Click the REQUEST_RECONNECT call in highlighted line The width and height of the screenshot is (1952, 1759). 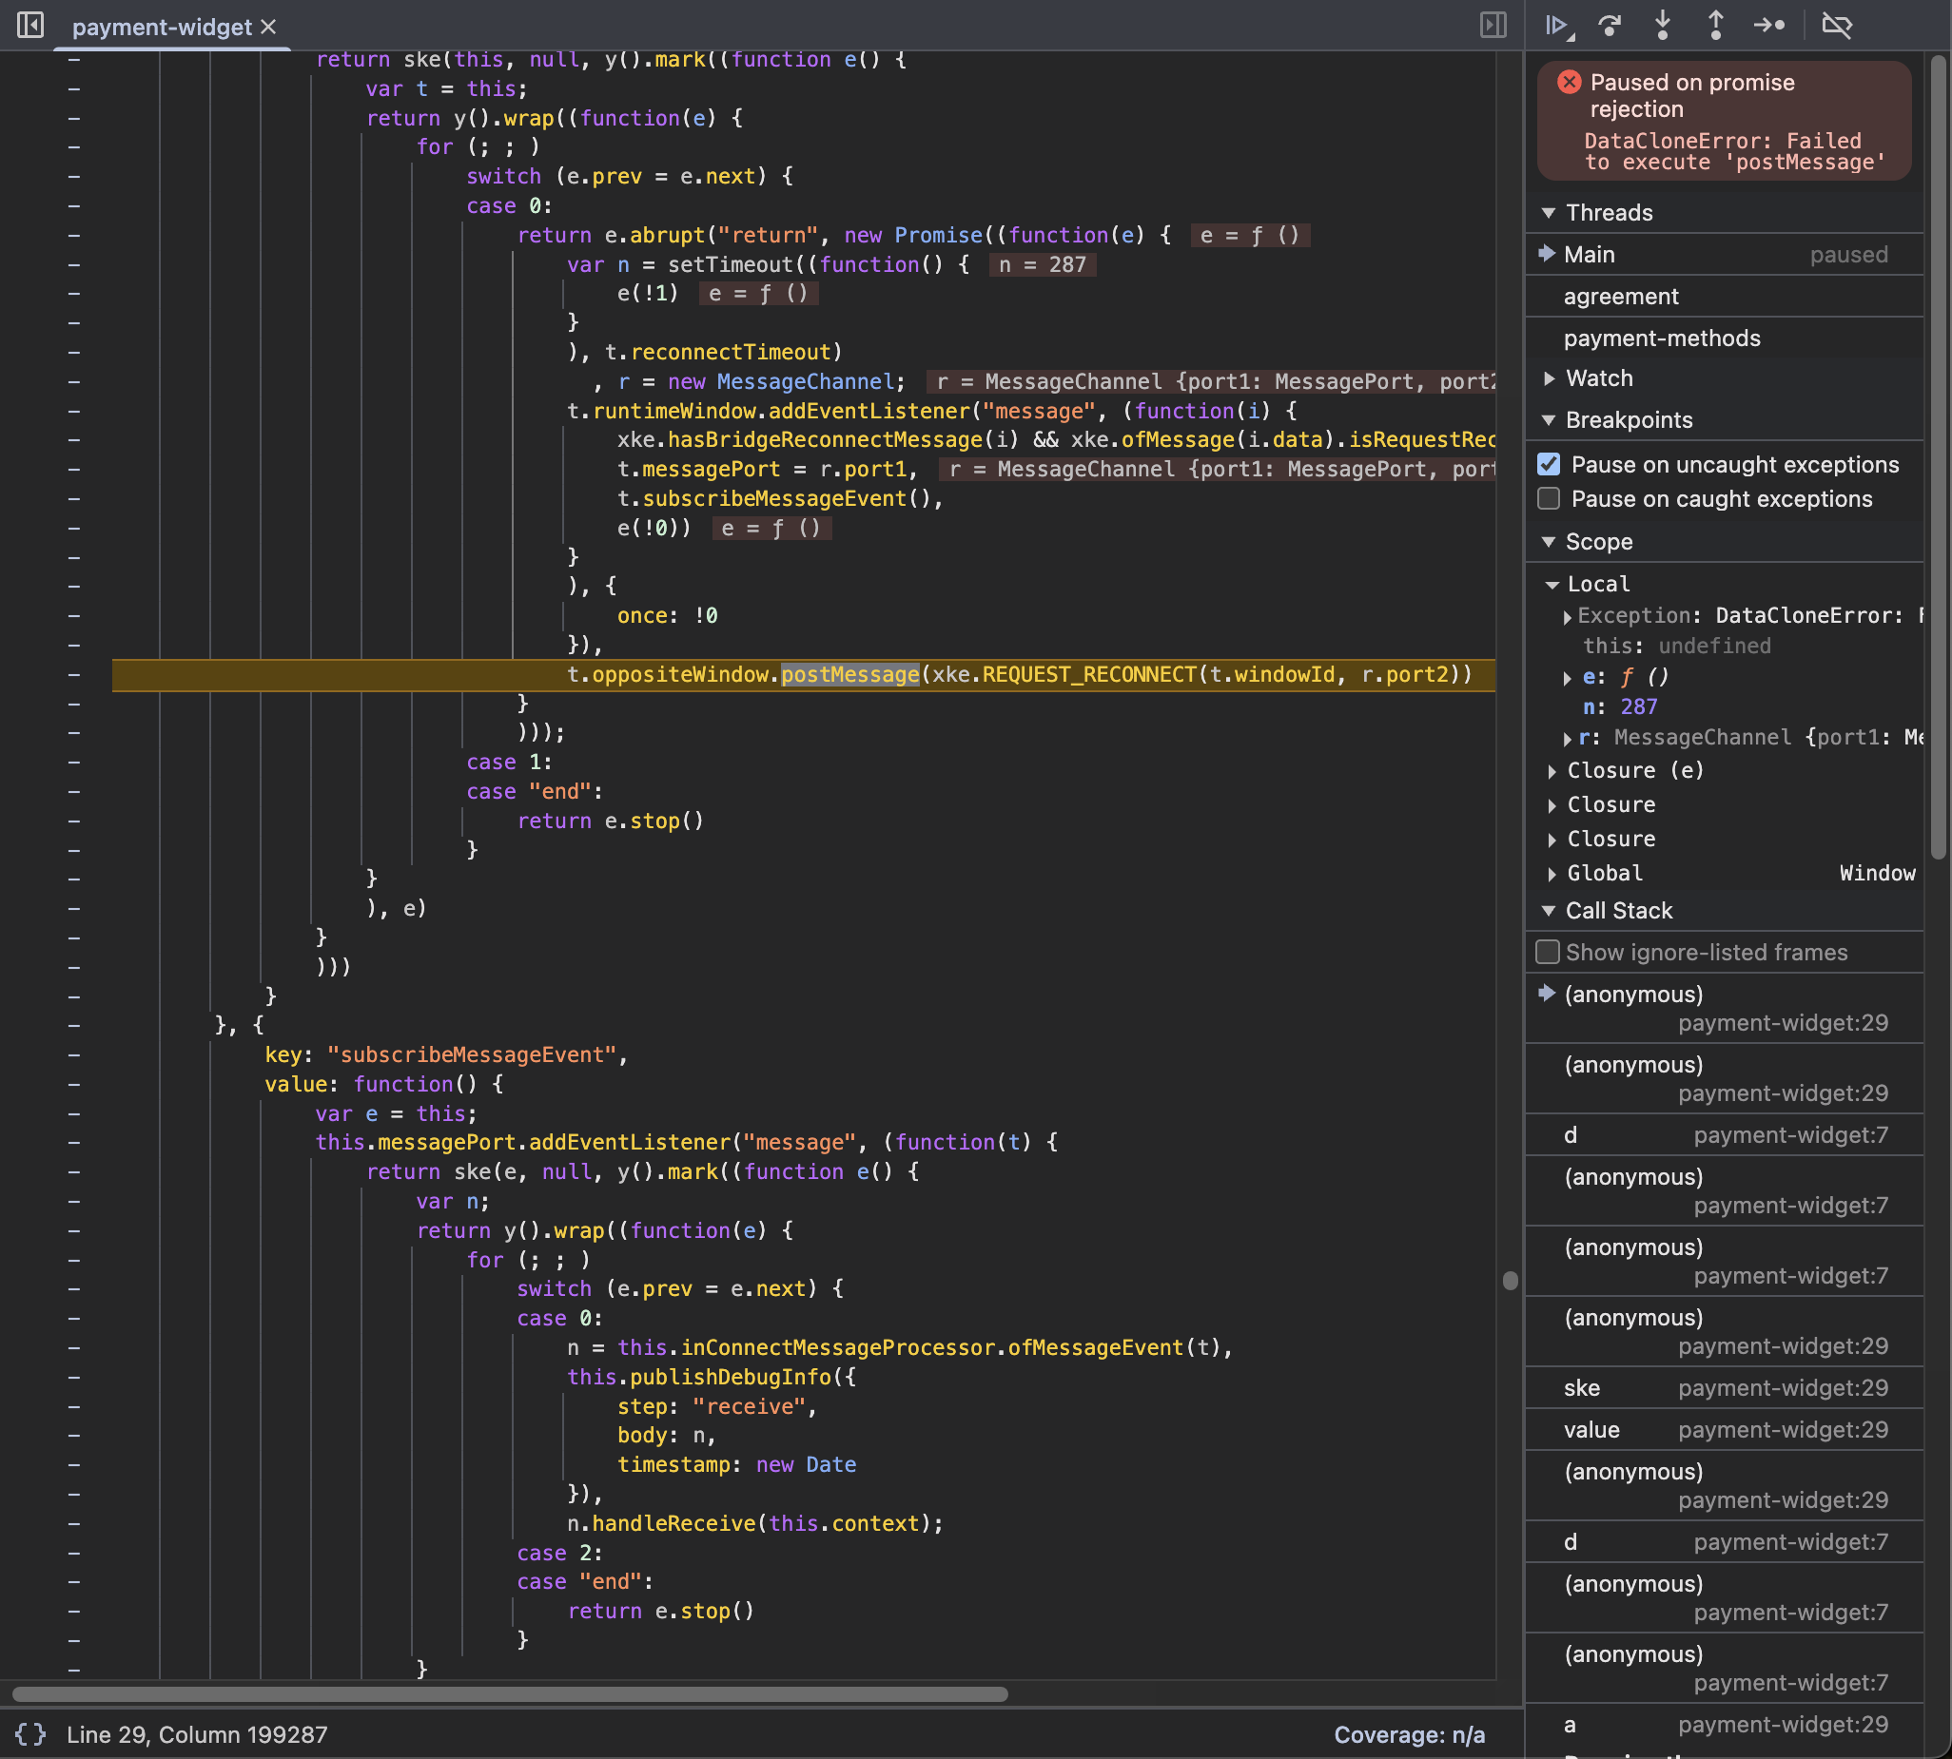point(1088,675)
